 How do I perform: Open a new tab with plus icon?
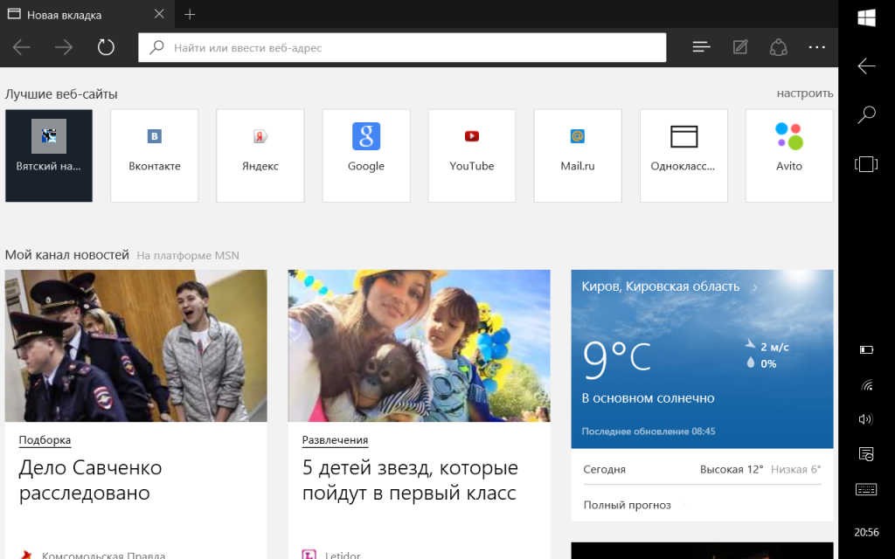pos(190,14)
